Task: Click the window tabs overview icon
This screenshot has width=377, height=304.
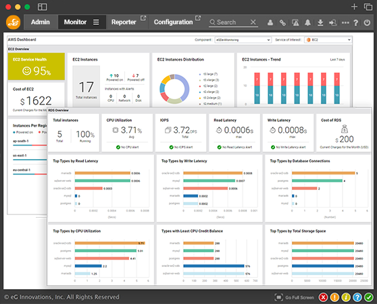Action: click(x=368, y=7)
